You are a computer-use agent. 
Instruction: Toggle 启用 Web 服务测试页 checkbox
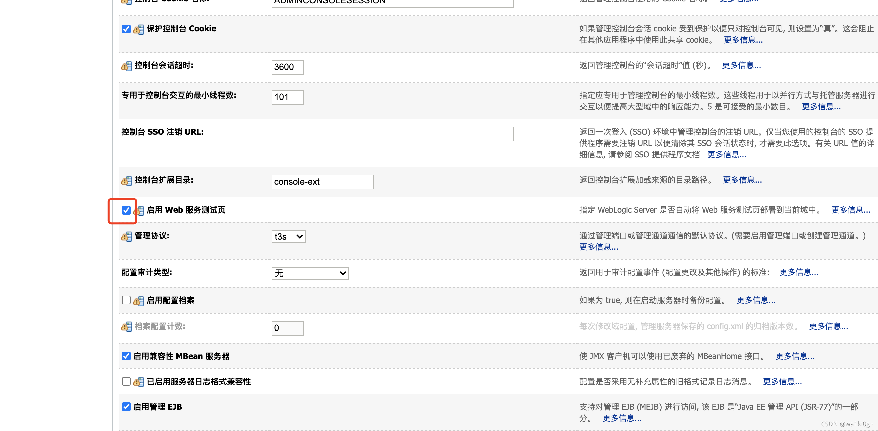(x=126, y=210)
